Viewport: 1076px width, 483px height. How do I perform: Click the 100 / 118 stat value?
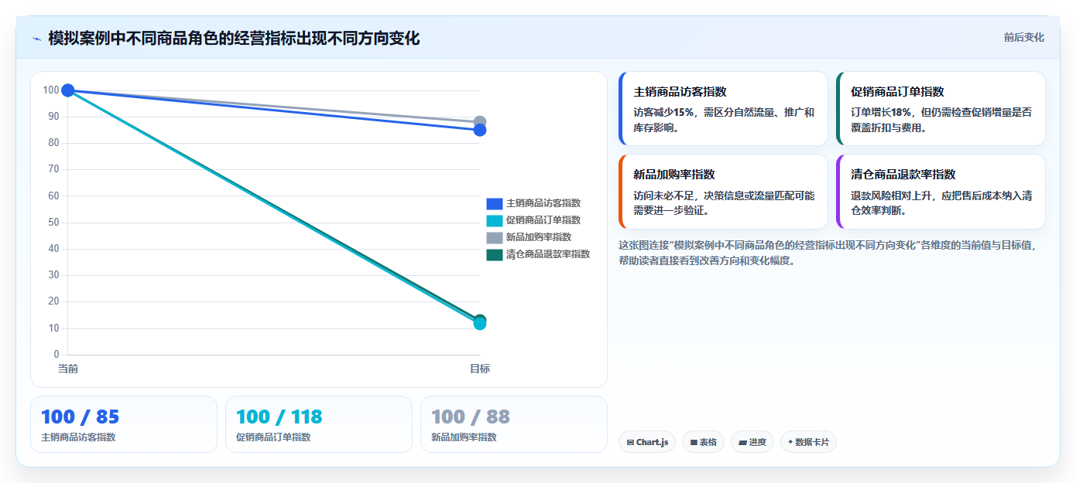pos(279,417)
